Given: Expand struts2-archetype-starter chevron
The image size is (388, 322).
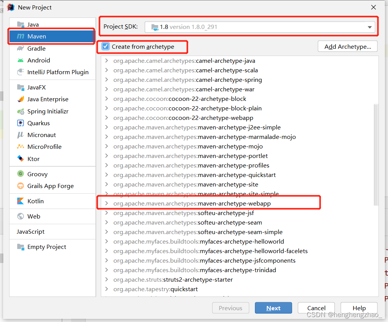Looking at the screenshot, I should pos(107,279).
